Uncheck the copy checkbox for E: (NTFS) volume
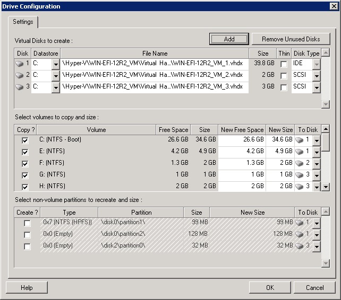 (24, 152)
